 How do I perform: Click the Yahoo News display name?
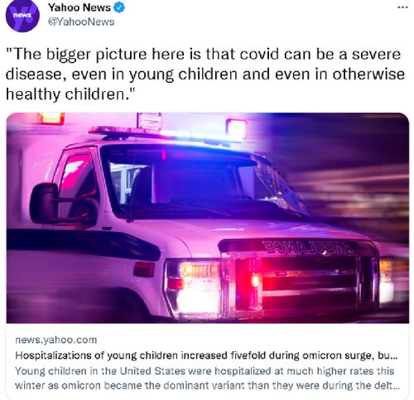(79, 7)
